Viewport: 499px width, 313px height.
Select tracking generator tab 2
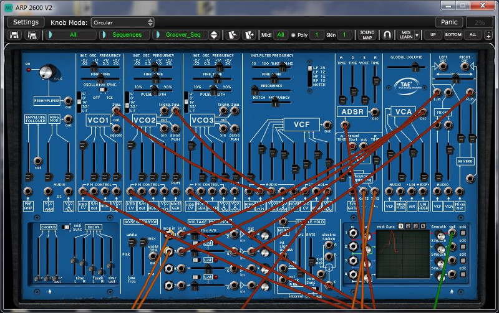pyautogui.click(x=408, y=226)
